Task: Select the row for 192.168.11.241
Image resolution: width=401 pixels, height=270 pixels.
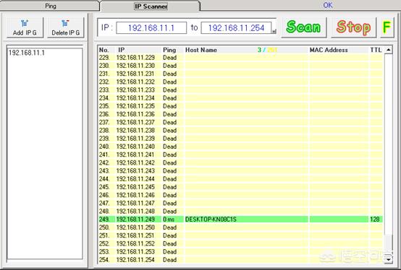Action: click(240, 154)
